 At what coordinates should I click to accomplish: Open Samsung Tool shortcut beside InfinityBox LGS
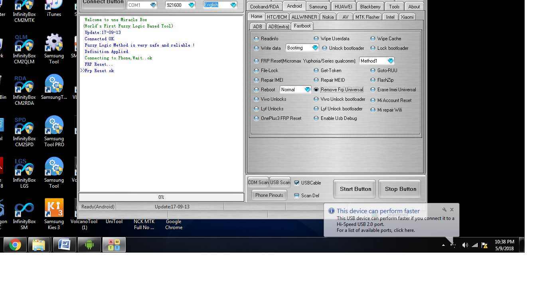point(54,173)
